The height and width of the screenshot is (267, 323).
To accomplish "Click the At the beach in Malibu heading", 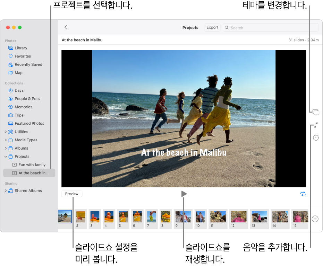I will point(82,40).
